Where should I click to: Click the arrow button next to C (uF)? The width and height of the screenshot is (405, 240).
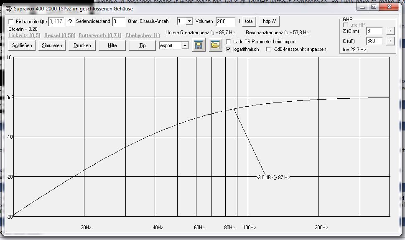[x=390, y=41]
